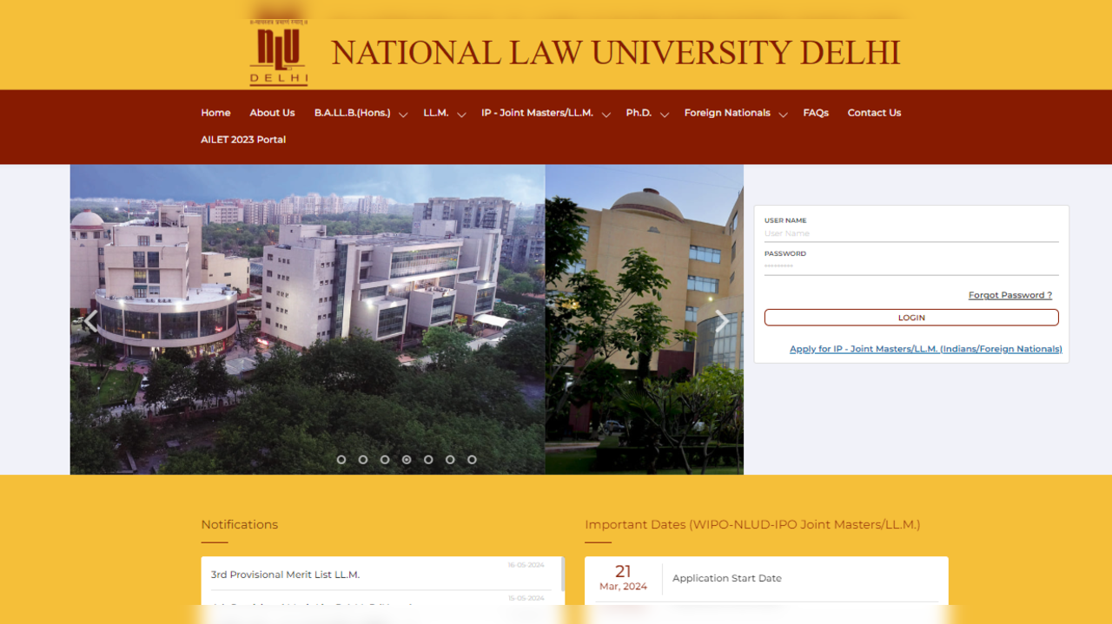The height and width of the screenshot is (624, 1112).
Task: Open the AILET 2023 Portal
Action: pyautogui.click(x=243, y=139)
